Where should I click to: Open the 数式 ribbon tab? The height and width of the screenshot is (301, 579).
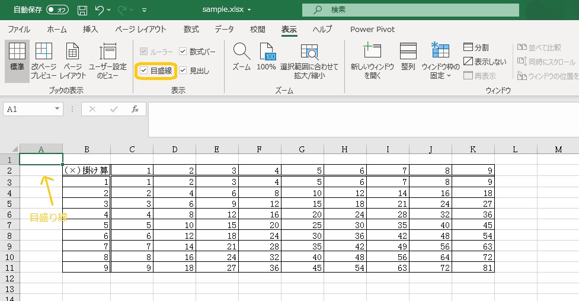[x=191, y=29]
